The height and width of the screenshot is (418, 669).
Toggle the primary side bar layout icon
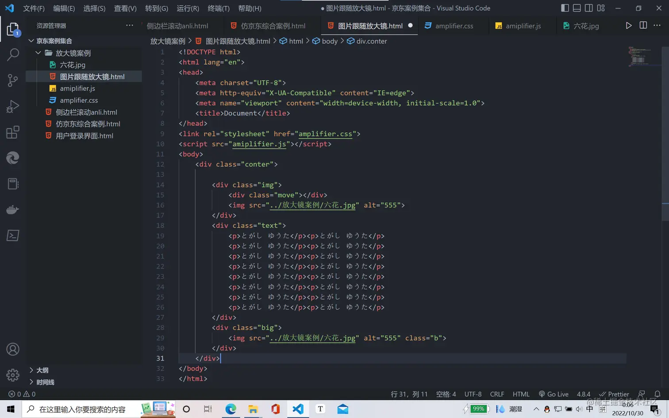click(565, 8)
